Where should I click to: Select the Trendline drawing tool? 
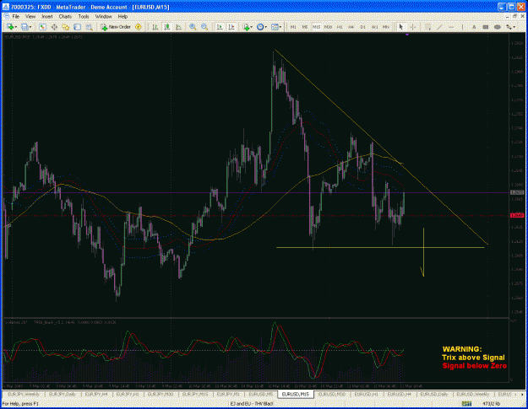tap(439, 27)
